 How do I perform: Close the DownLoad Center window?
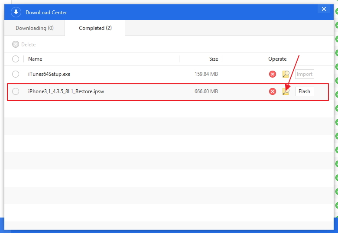point(324,9)
